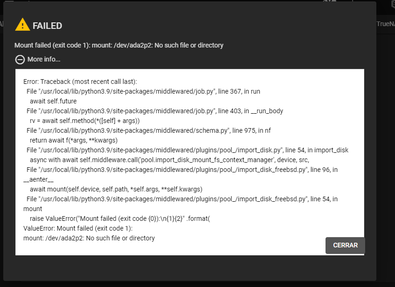Click the job.py line 367 traceback entry
395x287 pixels.
(x=143, y=91)
